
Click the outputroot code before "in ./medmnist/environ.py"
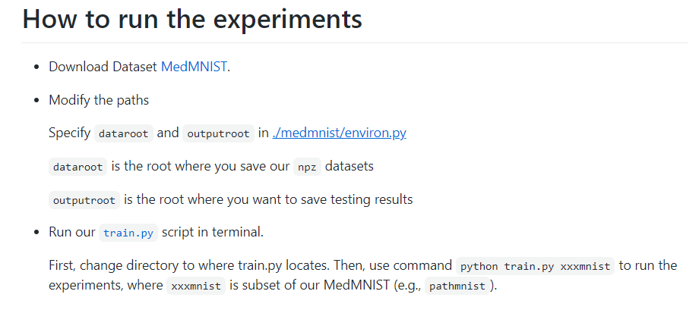click(219, 133)
